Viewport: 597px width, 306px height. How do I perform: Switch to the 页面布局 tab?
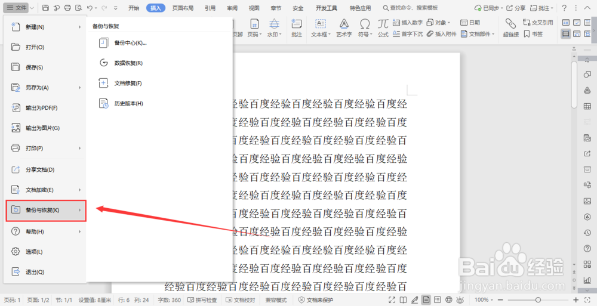[x=183, y=8]
